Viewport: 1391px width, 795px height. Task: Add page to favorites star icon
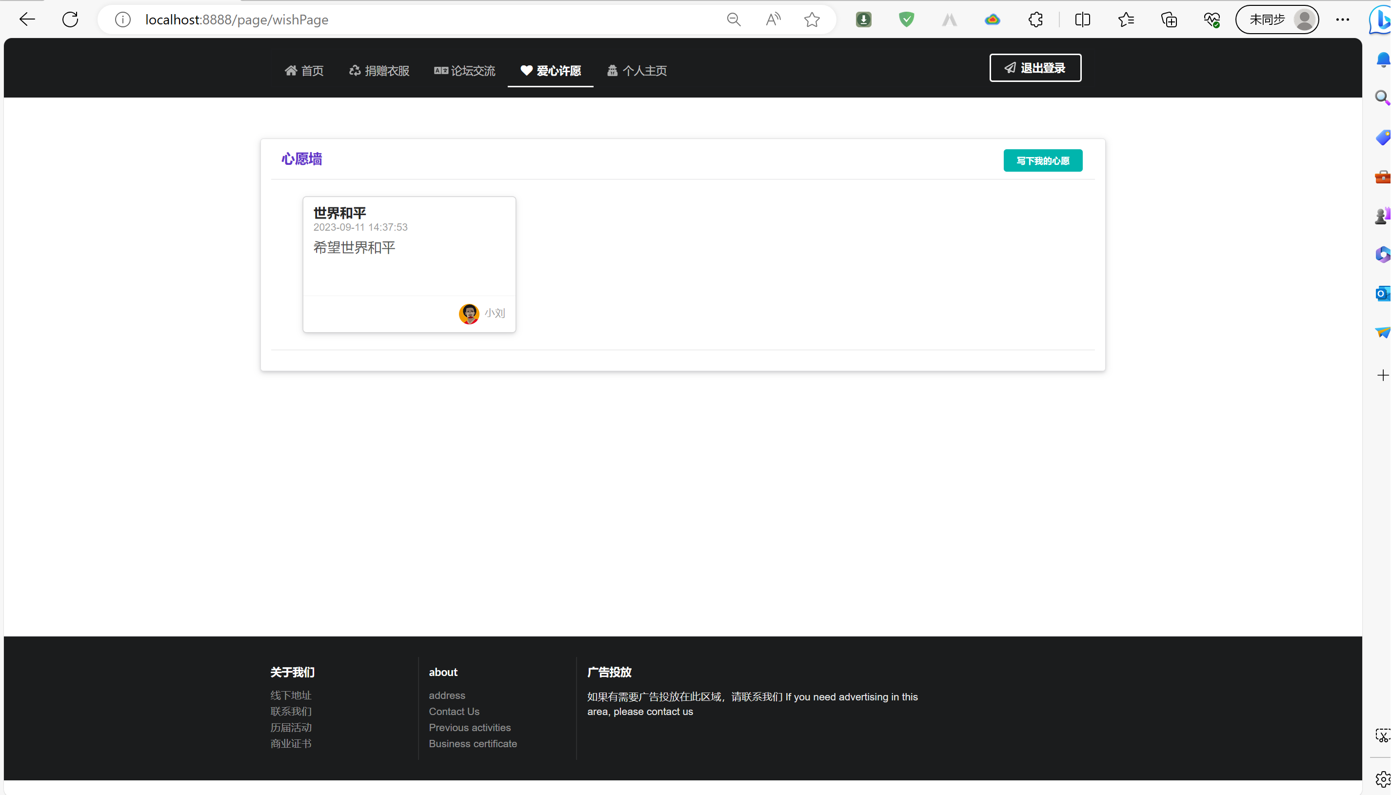pos(812,20)
